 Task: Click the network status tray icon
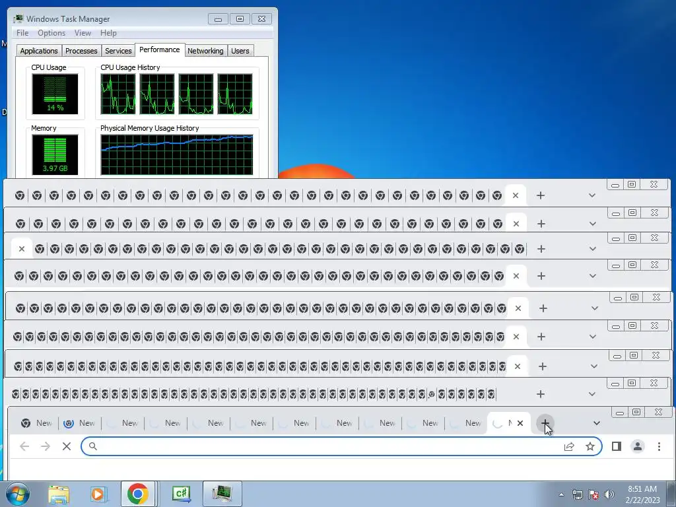(577, 494)
